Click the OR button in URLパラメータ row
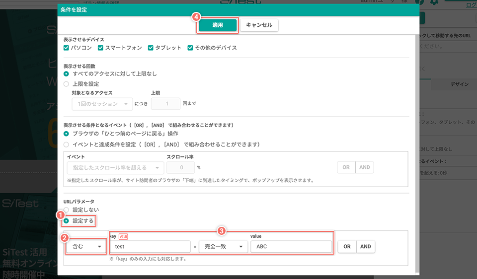This screenshot has height=279, width=477. pyautogui.click(x=347, y=246)
